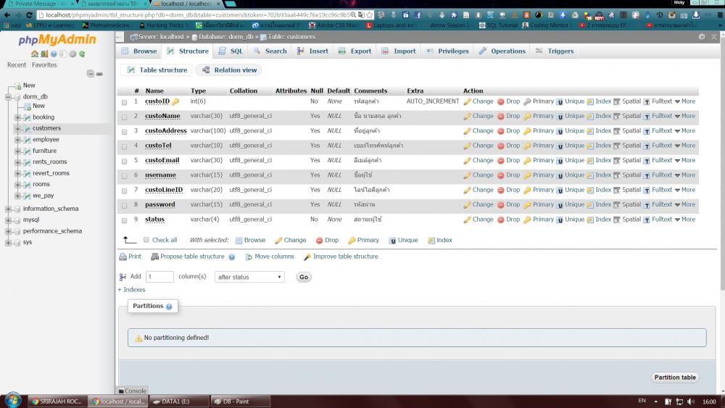Click Partition table button

coord(674,378)
